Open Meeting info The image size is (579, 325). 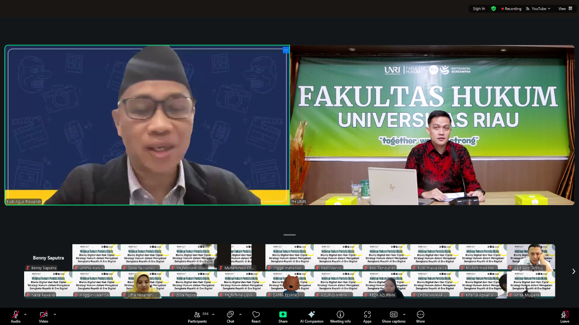(x=340, y=316)
